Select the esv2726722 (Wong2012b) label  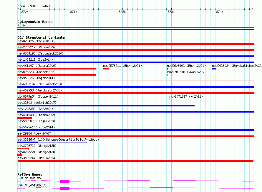point(37,146)
